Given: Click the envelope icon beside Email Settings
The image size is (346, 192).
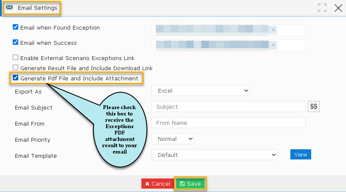Looking at the screenshot, I should pos(9,8).
